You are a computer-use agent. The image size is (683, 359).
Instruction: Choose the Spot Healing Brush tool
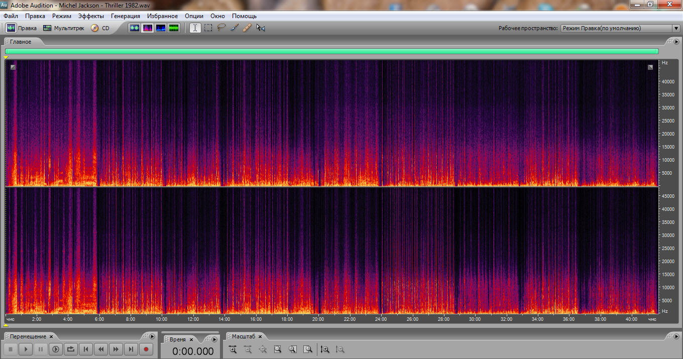(x=247, y=28)
